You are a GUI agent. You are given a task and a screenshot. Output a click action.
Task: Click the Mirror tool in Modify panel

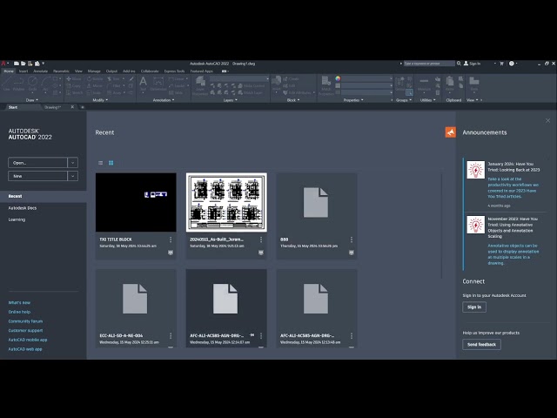coord(95,85)
